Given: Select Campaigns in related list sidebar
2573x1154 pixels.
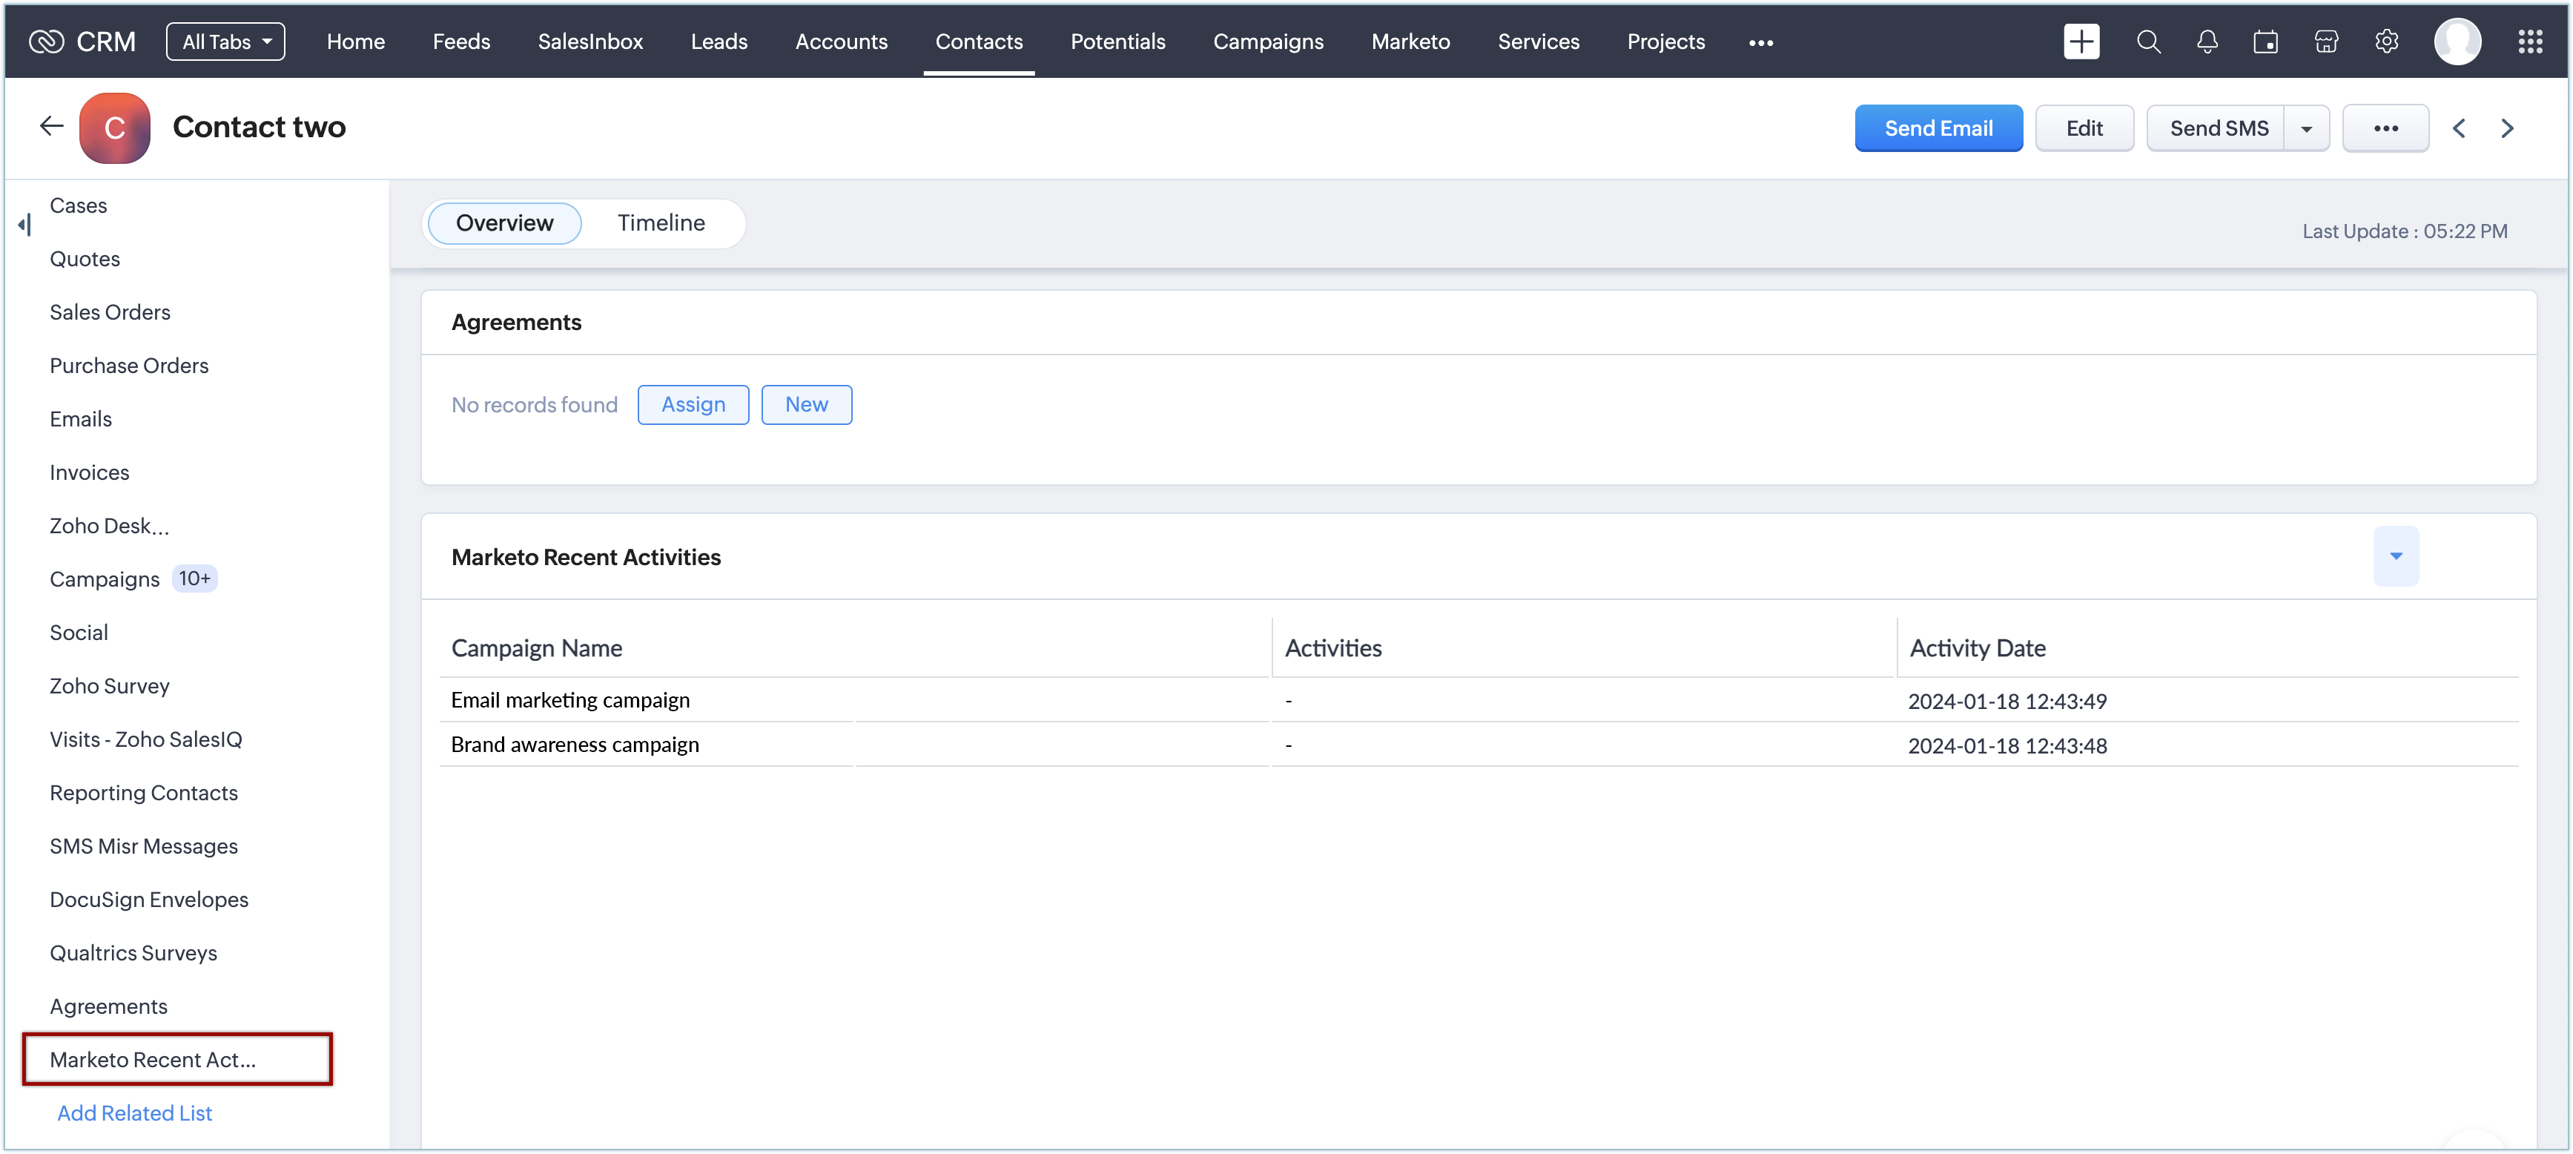Looking at the screenshot, I should tap(105, 579).
